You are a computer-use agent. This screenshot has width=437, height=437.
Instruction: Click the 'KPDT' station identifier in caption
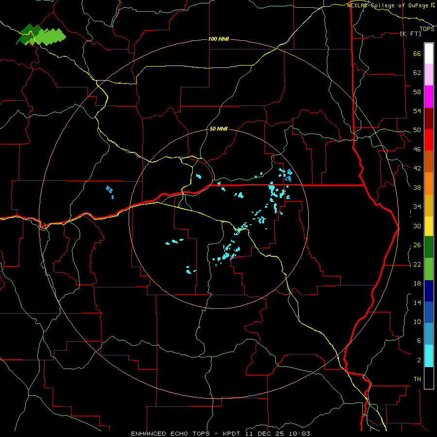(x=233, y=434)
